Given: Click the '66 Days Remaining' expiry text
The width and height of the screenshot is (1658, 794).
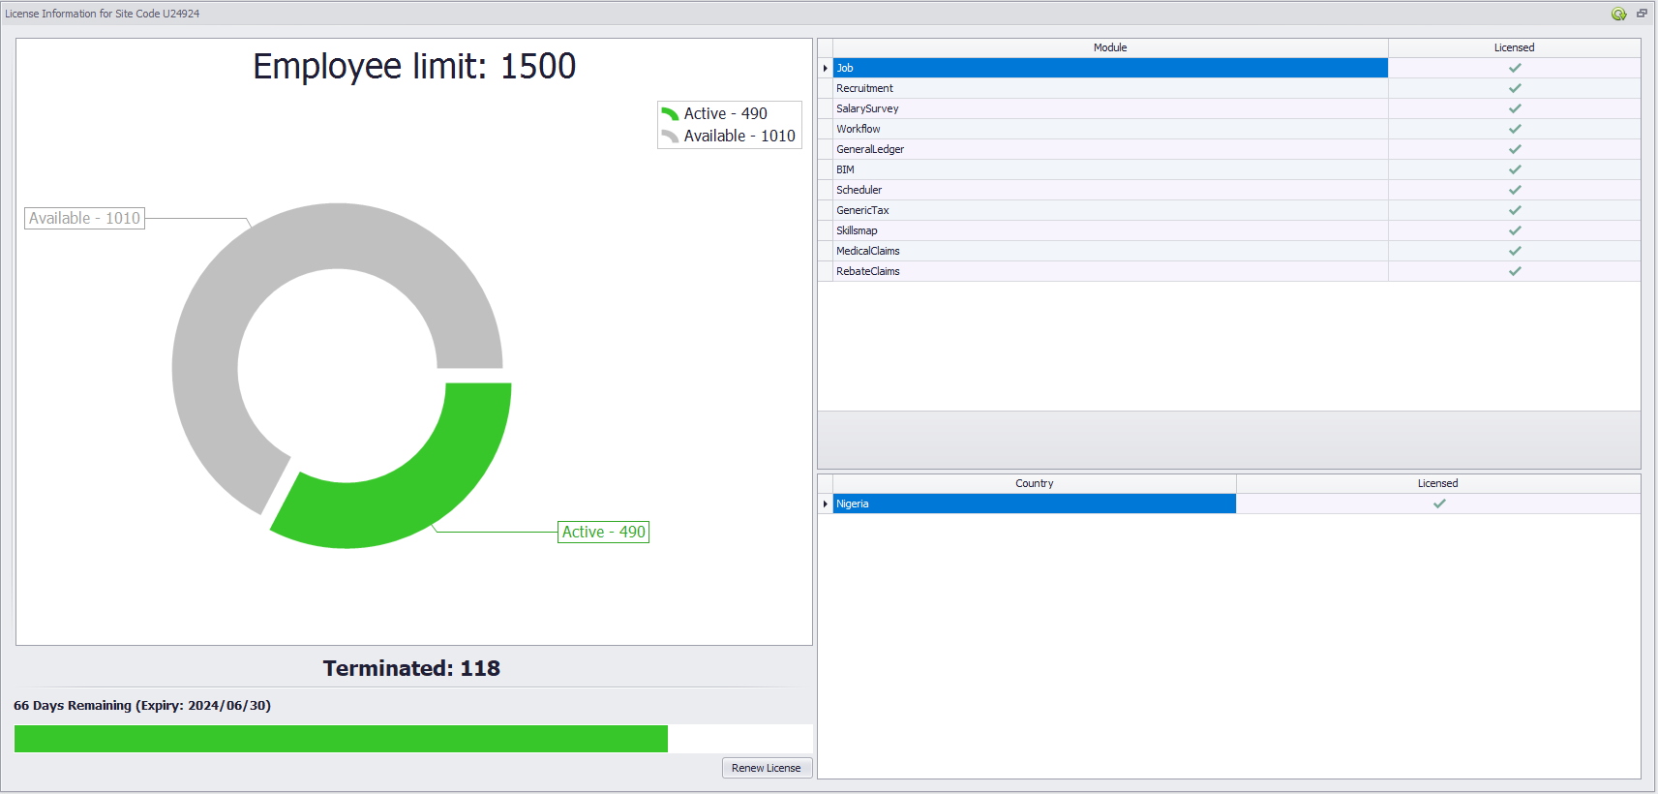Looking at the screenshot, I should [142, 705].
